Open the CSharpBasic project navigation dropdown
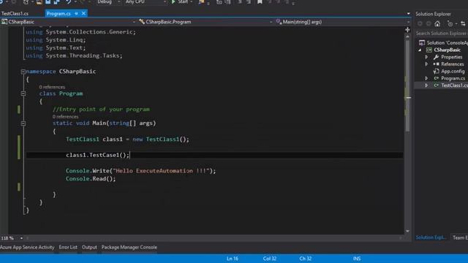Screen dimensions: 468x263 point(68,22)
